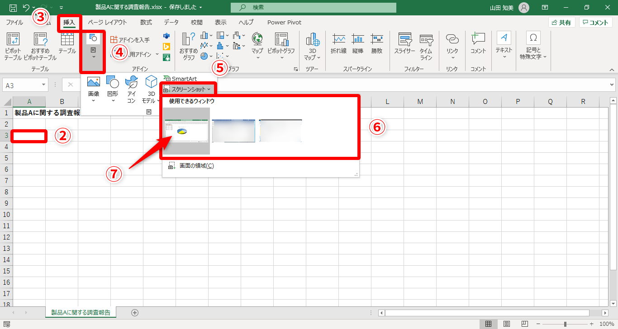
Task: Switch to the 数式 formulas tab
Action: (146, 22)
